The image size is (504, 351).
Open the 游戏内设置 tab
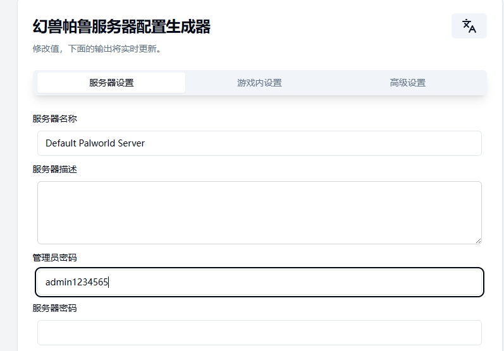click(x=259, y=83)
